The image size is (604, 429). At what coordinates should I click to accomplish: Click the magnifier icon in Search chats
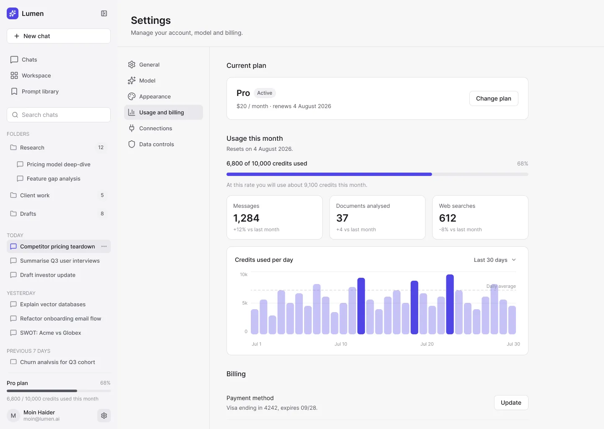(x=15, y=115)
